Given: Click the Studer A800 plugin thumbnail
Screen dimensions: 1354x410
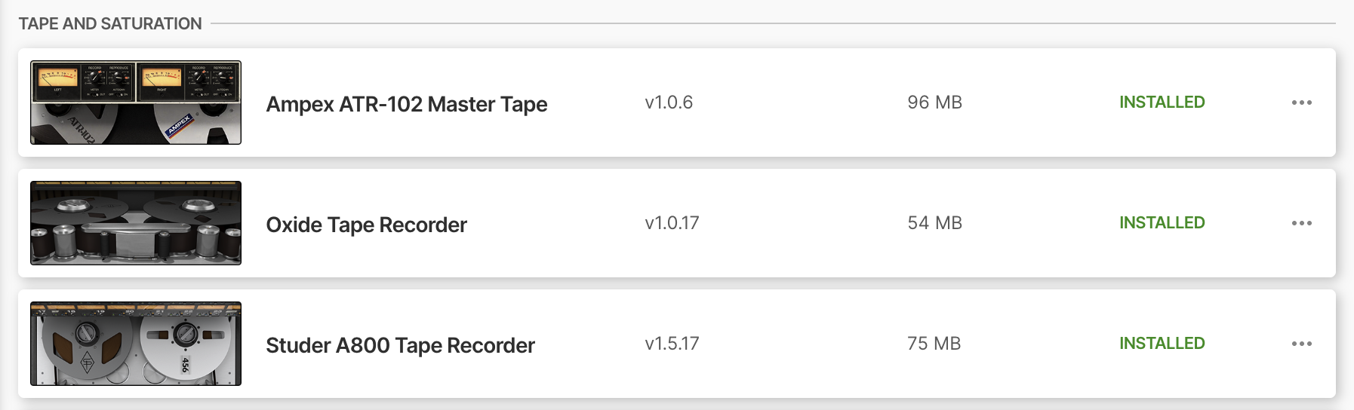Looking at the screenshot, I should (136, 344).
